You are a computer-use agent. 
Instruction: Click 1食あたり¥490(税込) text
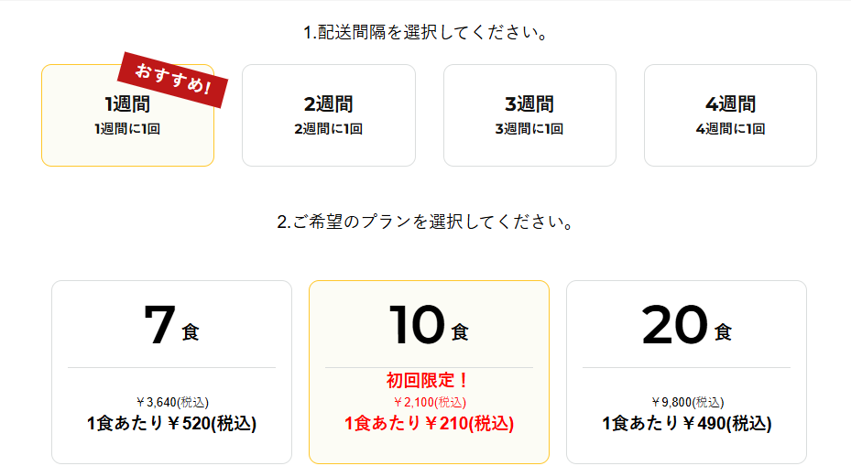pyautogui.click(x=686, y=423)
